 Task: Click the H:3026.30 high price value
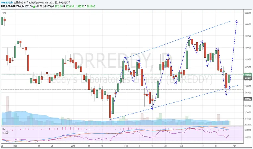[69, 7]
